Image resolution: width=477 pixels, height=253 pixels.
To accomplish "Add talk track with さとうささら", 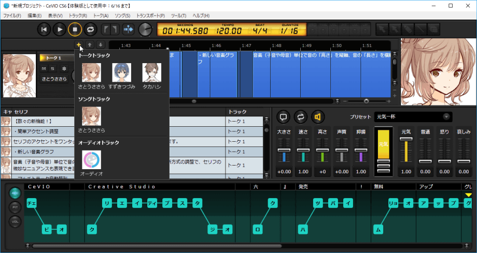I will [x=92, y=76].
